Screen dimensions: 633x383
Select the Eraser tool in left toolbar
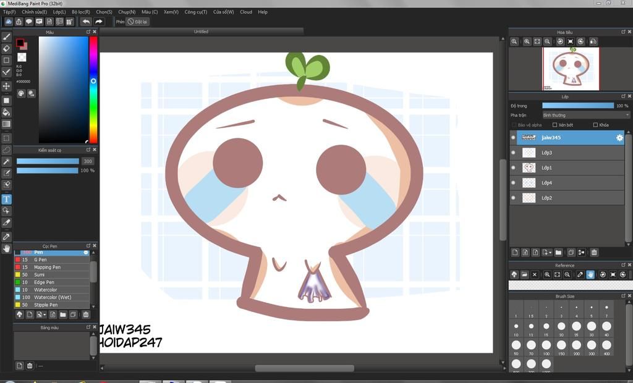tap(6, 48)
